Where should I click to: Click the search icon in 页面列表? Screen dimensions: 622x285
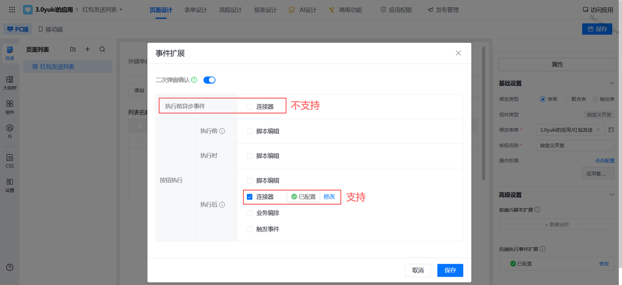pyautogui.click(x=102, y=49)
